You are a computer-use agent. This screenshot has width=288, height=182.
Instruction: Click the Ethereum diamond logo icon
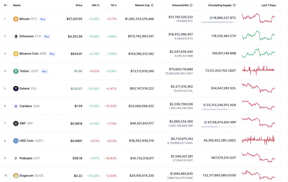(x=16, y=36)
